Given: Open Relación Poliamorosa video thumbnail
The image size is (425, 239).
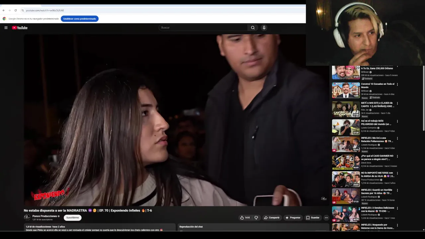Looking at the screenshot, I should 346,144.
